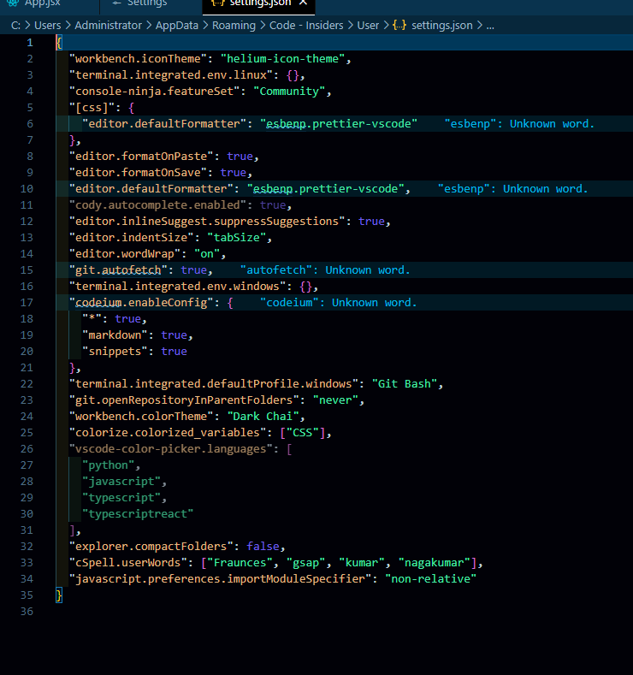
Task: Close the settings.json editor tab
Action: click(302, 3)
